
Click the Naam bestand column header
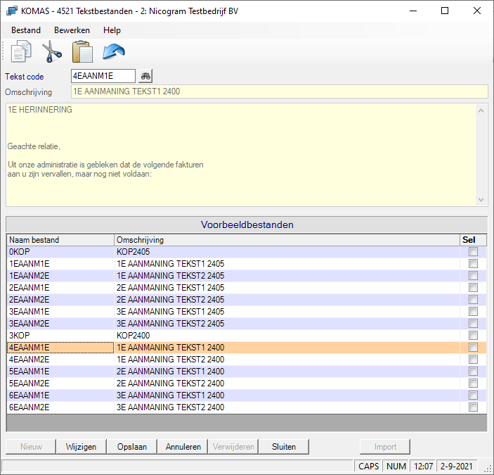click(x=60, y=240)
